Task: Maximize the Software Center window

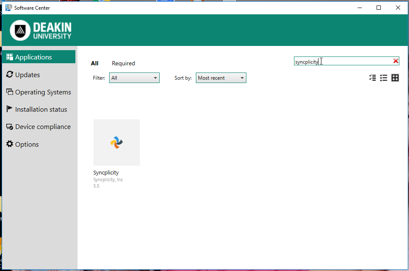Action: point(379,8)
